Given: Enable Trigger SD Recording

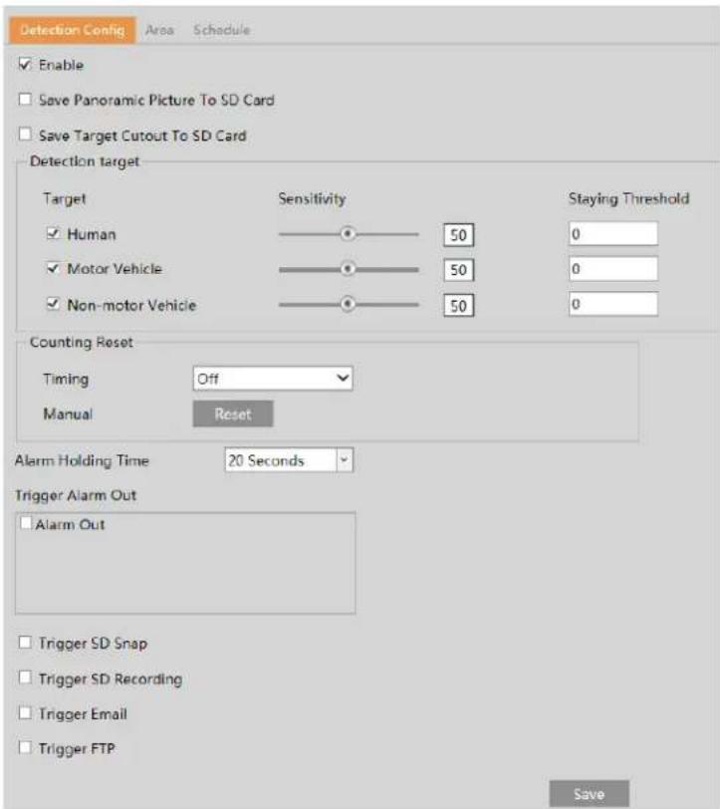Looking at the screenshot, I should click(x=25, y=676).
